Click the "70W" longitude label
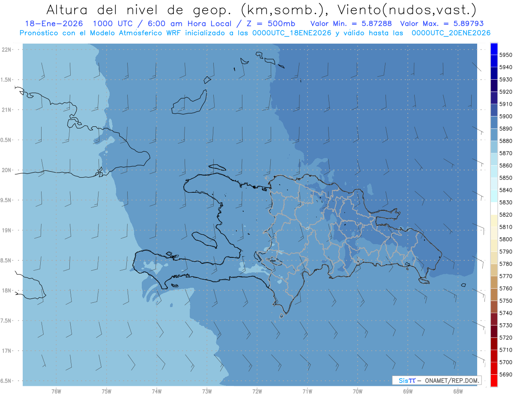This screenshot has height=397, width=514. [358, 391]
